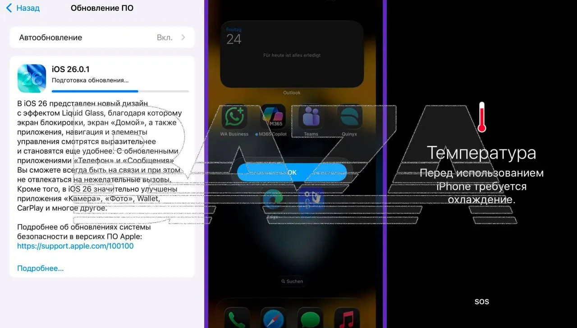Go back using the Назад button

click(23, 8)
